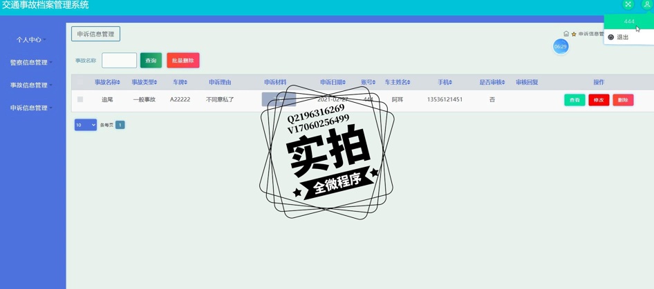The width and height of the screenshot is (654, 289).
Task: Click the 事故名称 search input field
Action: [119, 61]
